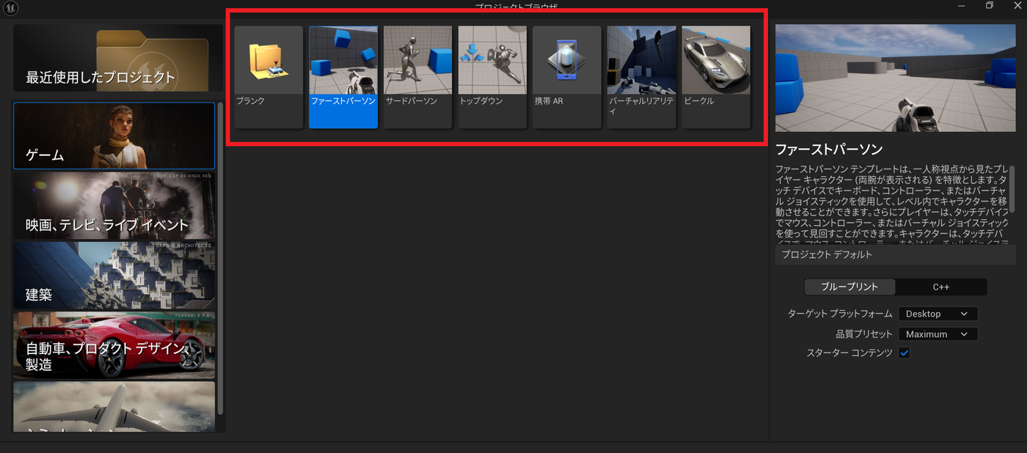Open the ターゲット プラットフォーム Desktop dropdown
Screen dimensions: 1027x453
coord(938,314)
